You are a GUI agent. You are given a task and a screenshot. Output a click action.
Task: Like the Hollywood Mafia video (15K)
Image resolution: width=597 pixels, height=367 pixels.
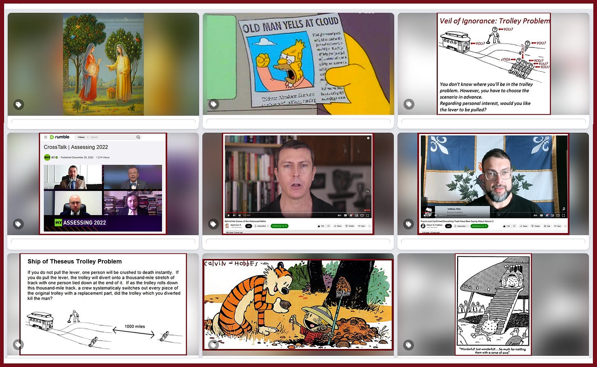click(x=321, y=226)
